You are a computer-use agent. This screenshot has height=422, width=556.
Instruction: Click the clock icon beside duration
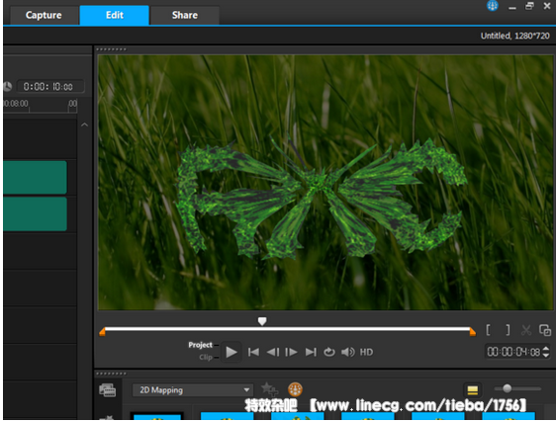point(8,86)
